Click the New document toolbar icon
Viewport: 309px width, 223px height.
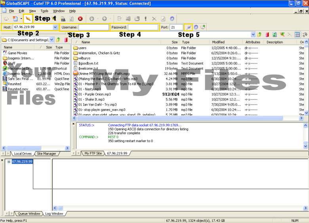(15, 19)
